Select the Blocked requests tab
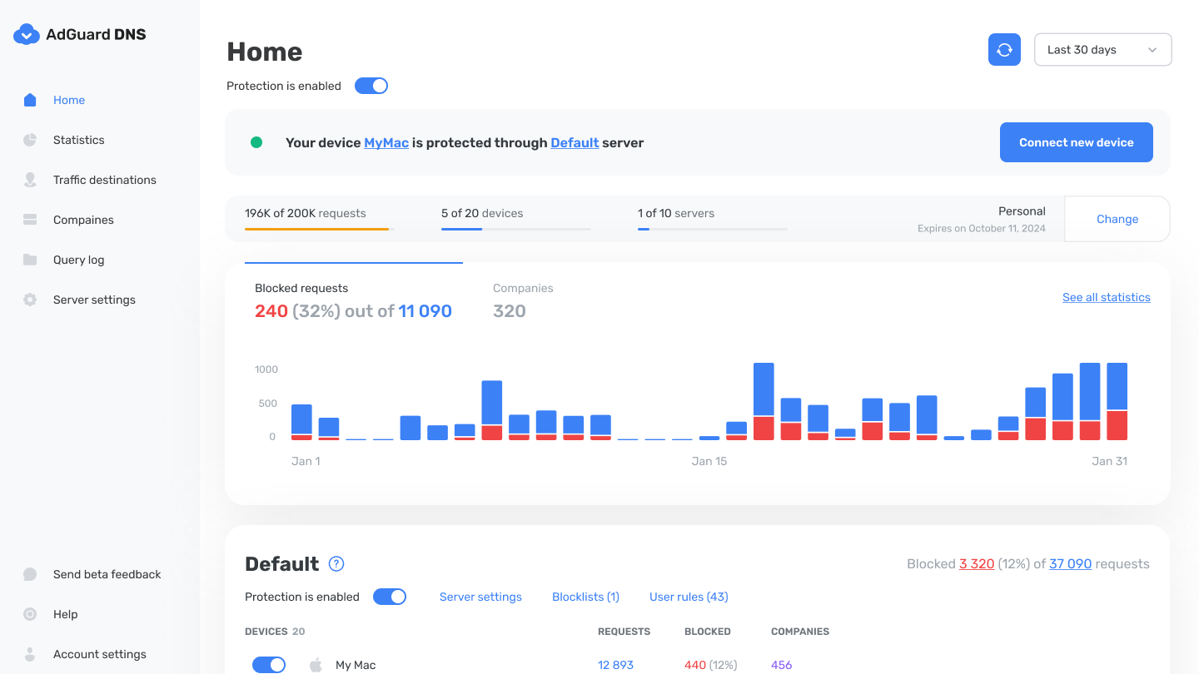 point(353,300)
